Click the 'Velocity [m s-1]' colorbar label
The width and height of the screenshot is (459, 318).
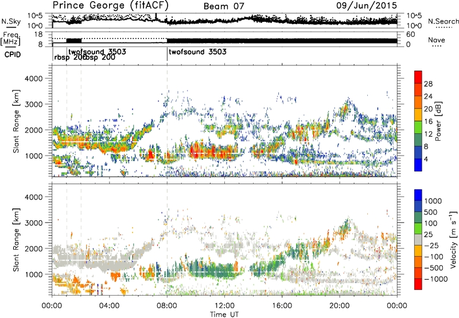(x=453, y=239)
